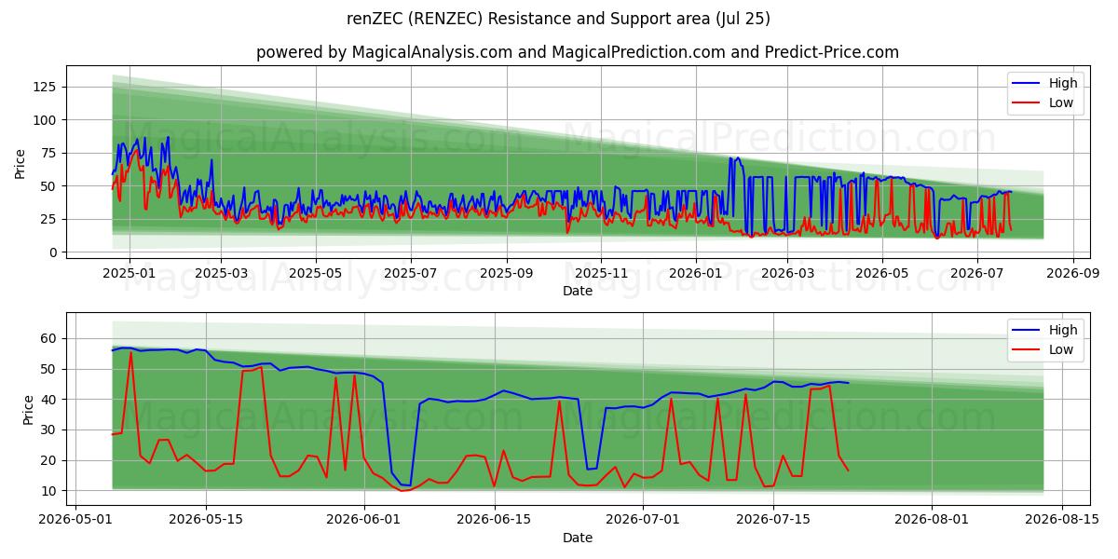The height and width of the screenshot is (559, 1118).
Task: Click the '2025-05' x-axis label on top chart
Action: tap(315, 274)
